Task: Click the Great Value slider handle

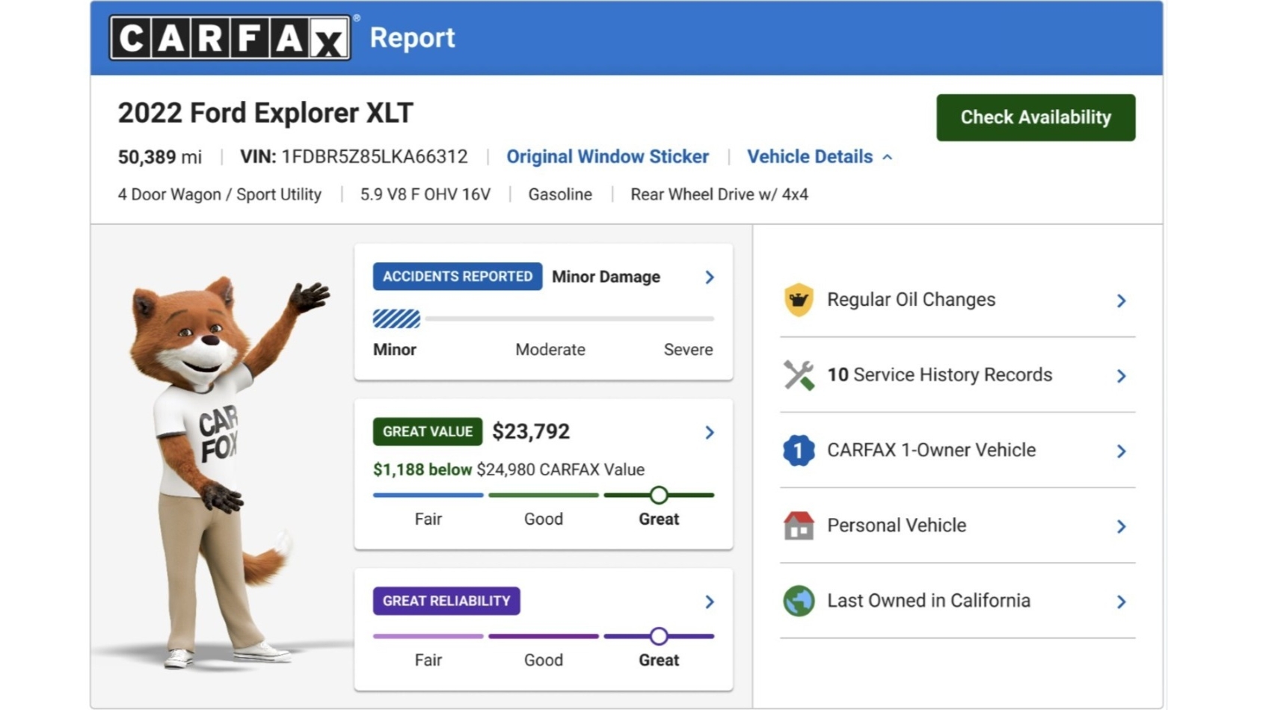Action: point(659,495)
